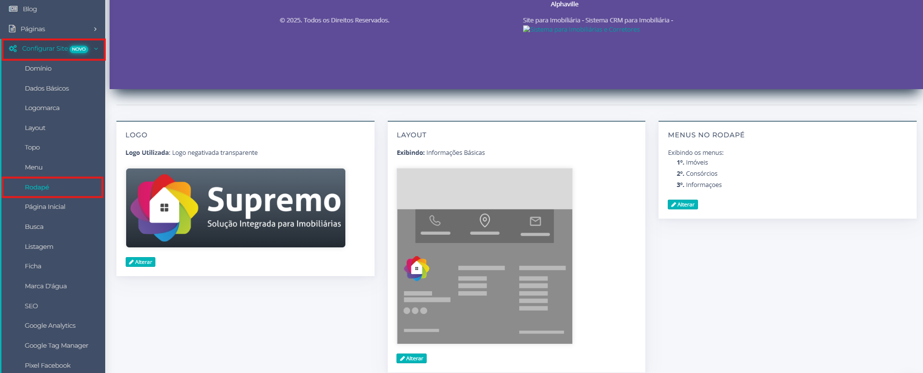Image resolution: width=923 pixels, height=373 pixels.
Task: Go to Google Analytics settings
Action: [50, 326]
